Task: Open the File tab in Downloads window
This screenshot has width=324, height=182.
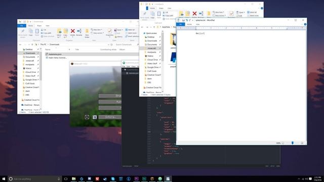Action: (22, 26)
